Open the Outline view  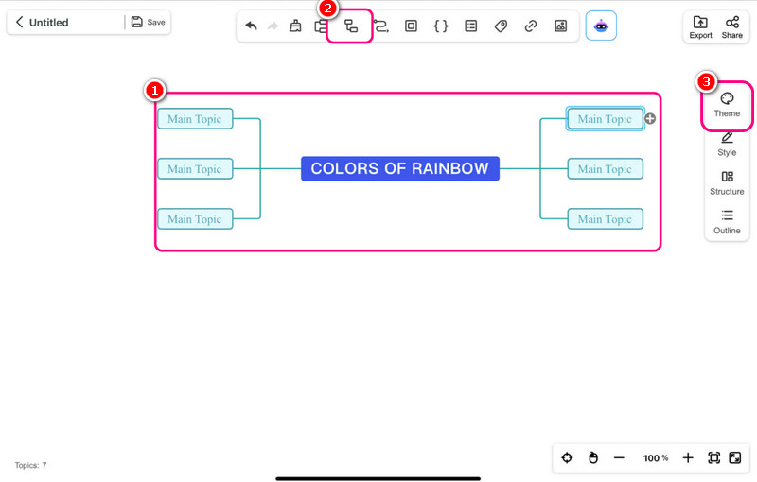[x=727, y=222]
